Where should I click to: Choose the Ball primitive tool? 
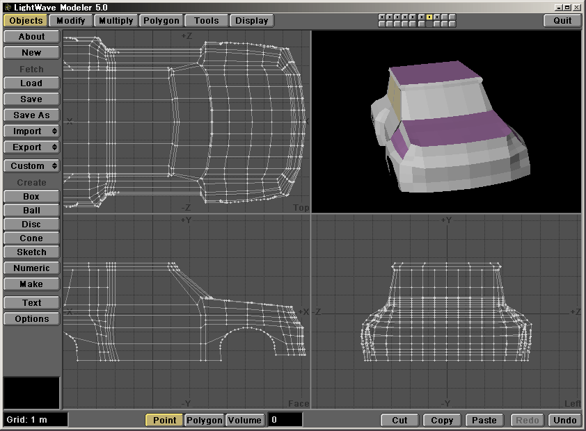31,211
